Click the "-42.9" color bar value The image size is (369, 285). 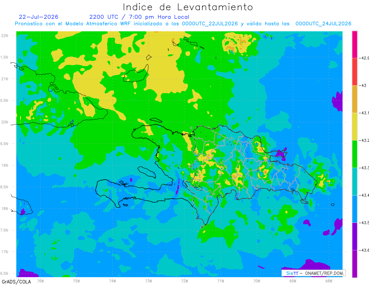click(364, 58)
